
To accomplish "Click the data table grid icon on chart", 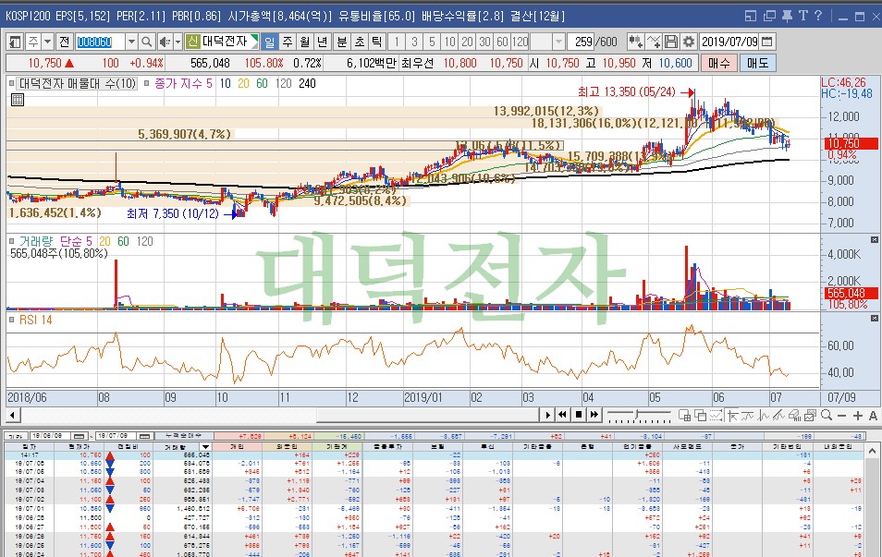I will coord(18,100).
